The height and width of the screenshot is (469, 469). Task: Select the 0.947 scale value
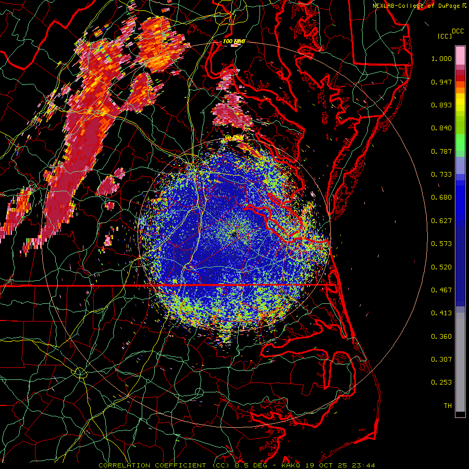pyautogui.click(x=441, y=82)
